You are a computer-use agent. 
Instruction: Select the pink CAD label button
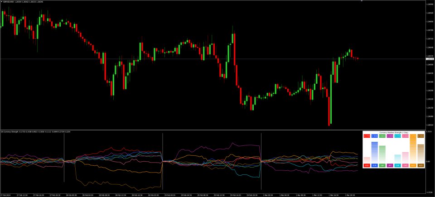point(405,165)
